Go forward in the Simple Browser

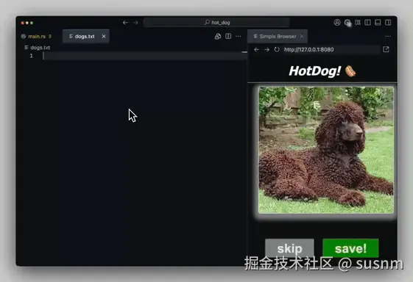pos(266,49)
